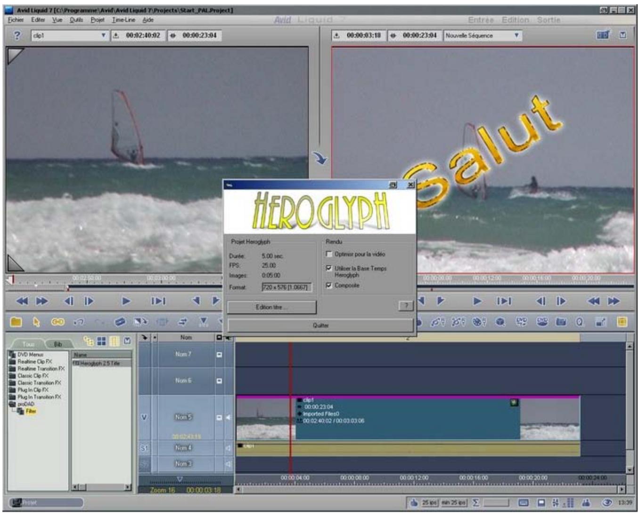Play the sequence in the right monitor
The image size is (639, 513).
tap(477, 301)
